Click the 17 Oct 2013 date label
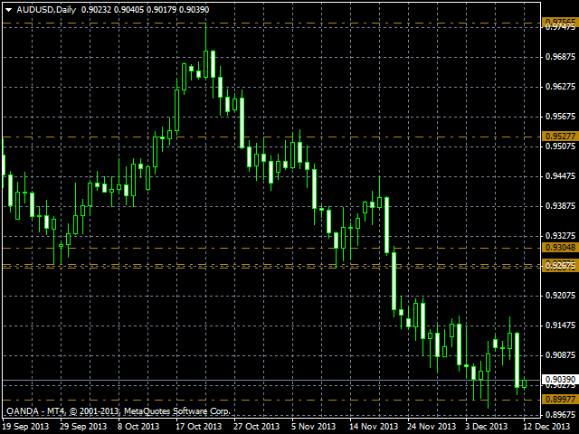Screen dimensions: 579x434 199,426
